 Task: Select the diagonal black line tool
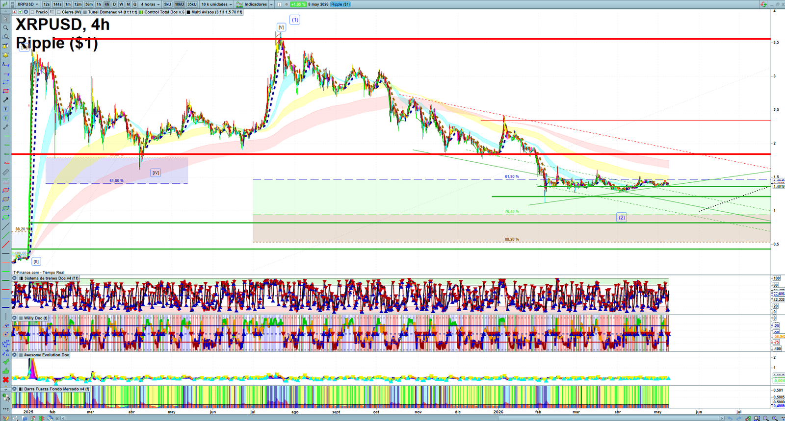tap(6, 226)
